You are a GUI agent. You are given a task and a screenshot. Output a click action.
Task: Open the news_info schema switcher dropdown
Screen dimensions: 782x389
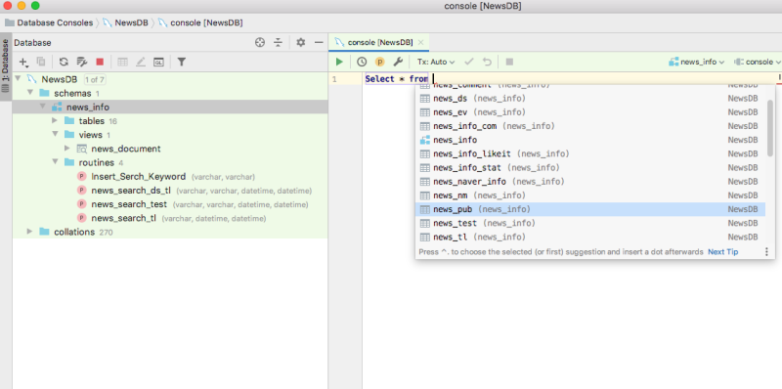pyautogui.click(x=697, y=62)
